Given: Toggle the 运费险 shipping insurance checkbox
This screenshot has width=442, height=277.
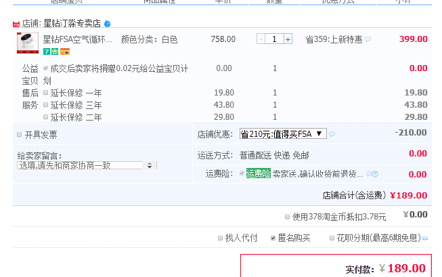Looking at the screenshot, I should (x=242, y=173).
